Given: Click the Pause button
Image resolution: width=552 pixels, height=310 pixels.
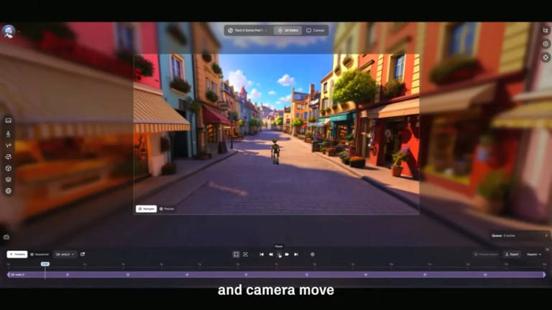Looking at the screenshot, I should point(279,255).
